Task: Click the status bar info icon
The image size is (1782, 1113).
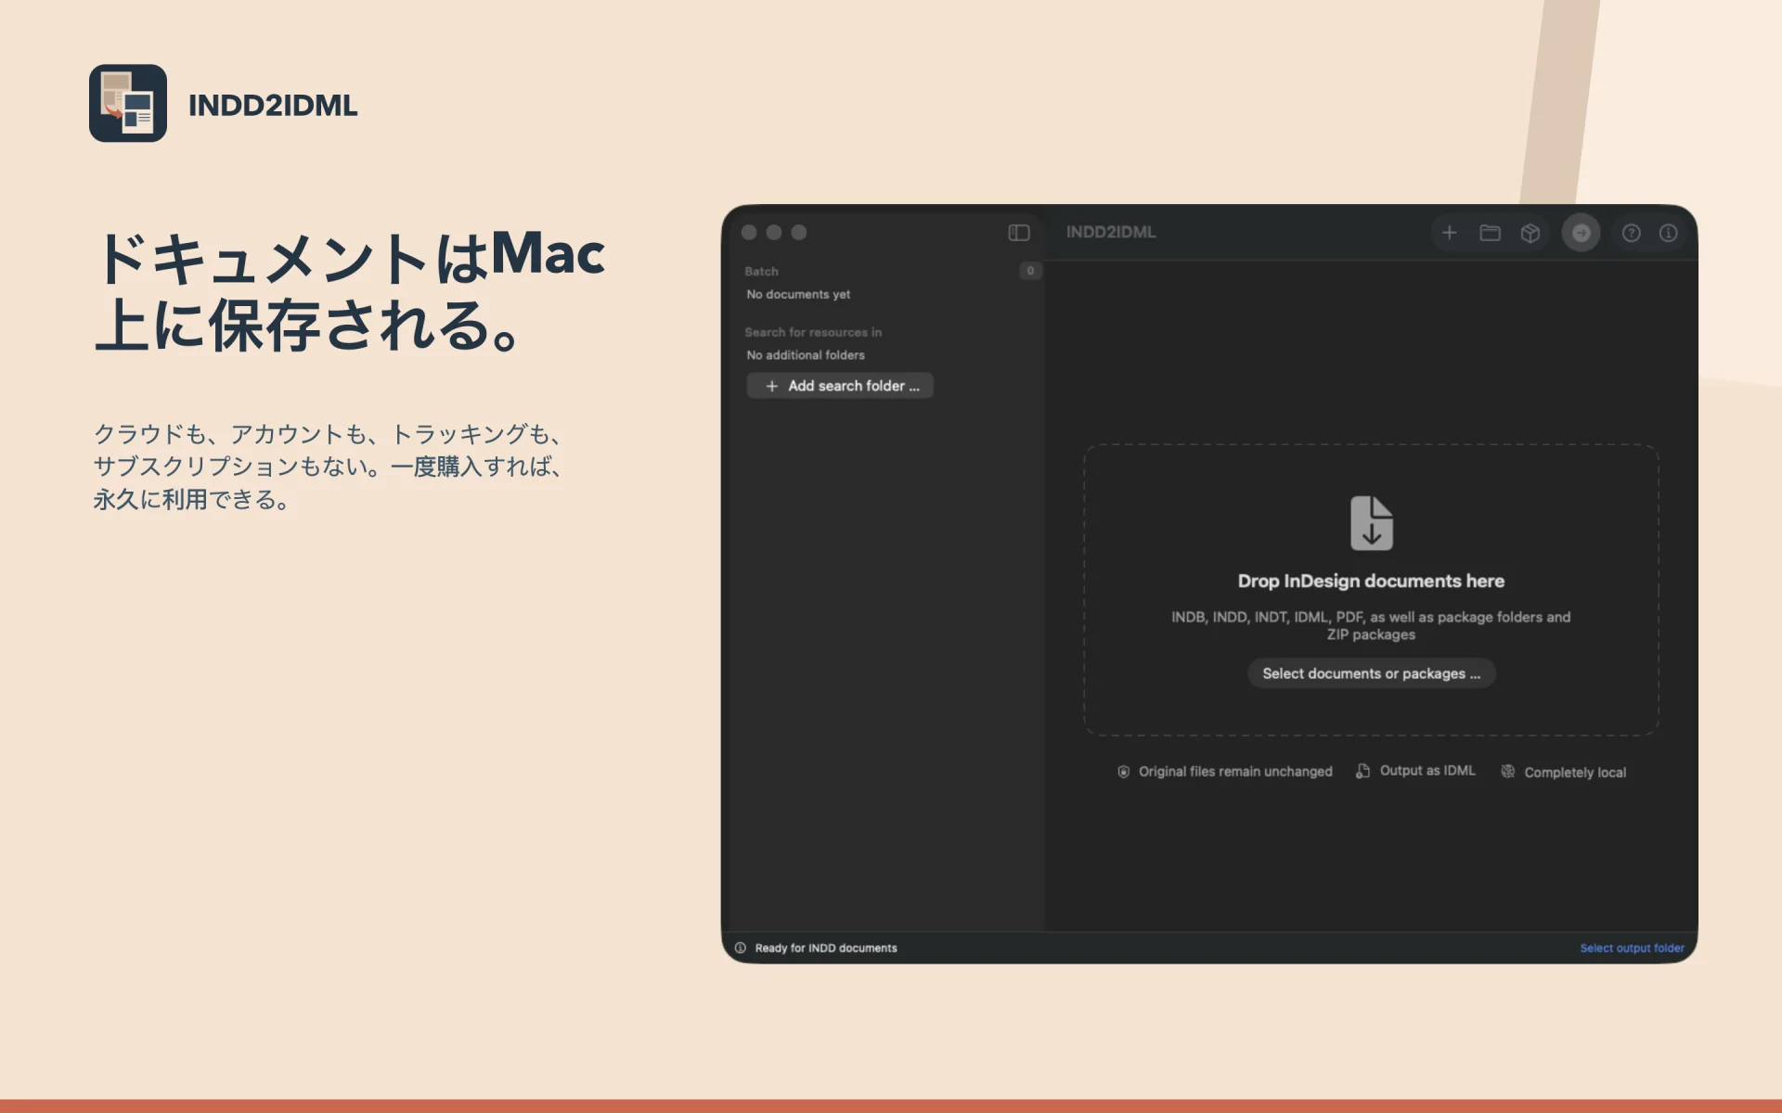Action: 741,948
